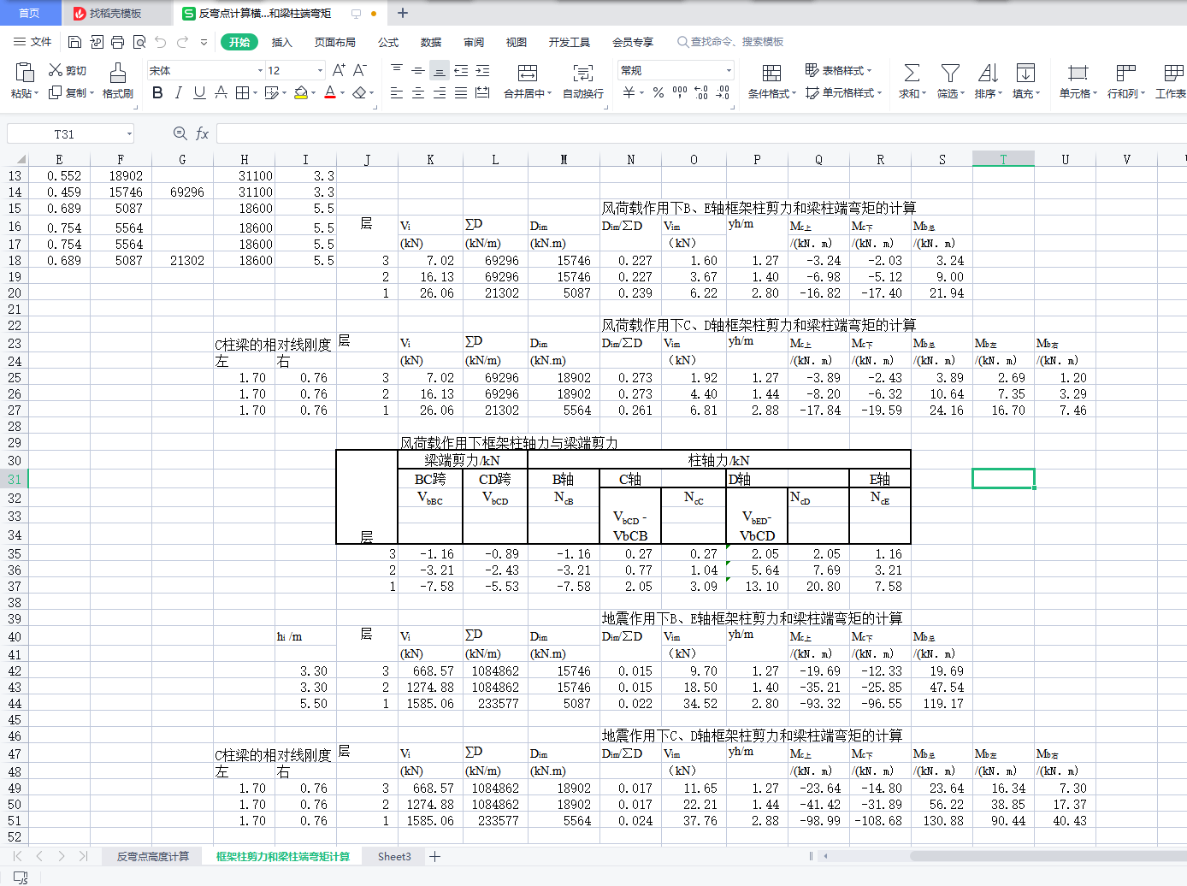The width and height of the screenshot is (1187, 886).
Task: Decrease indent of cell contents
Action: tap(461, 70)
